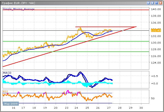Click the Simple_Moving_Average indicator label
The height and width of the screenshot is (112, 164).
click(x=19, y=9)
